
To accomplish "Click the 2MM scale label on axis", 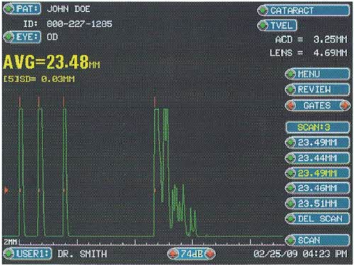I will 10,242.
